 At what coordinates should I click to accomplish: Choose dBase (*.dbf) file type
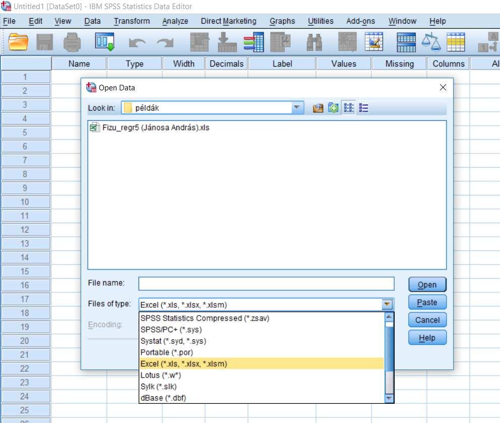click(x=262, y=398)
